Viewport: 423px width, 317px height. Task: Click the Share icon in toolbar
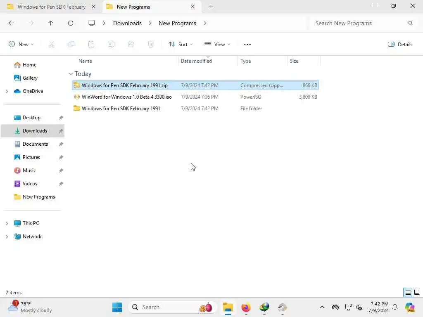tap(131, 45)
